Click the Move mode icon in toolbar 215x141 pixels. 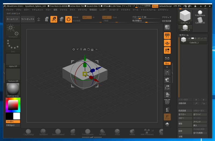point(46,19)
